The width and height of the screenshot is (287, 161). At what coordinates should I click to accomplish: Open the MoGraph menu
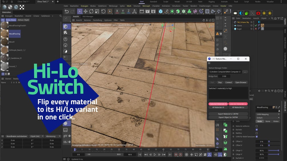point(146,6)
